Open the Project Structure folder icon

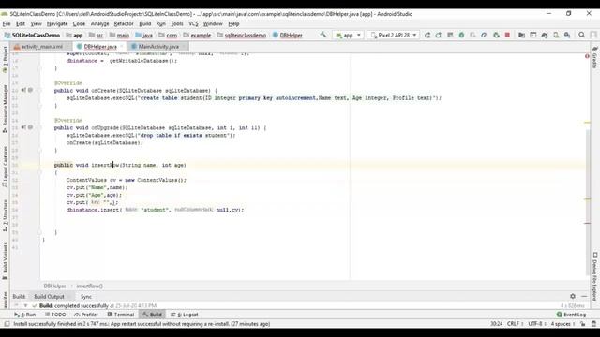pos(521,35)
